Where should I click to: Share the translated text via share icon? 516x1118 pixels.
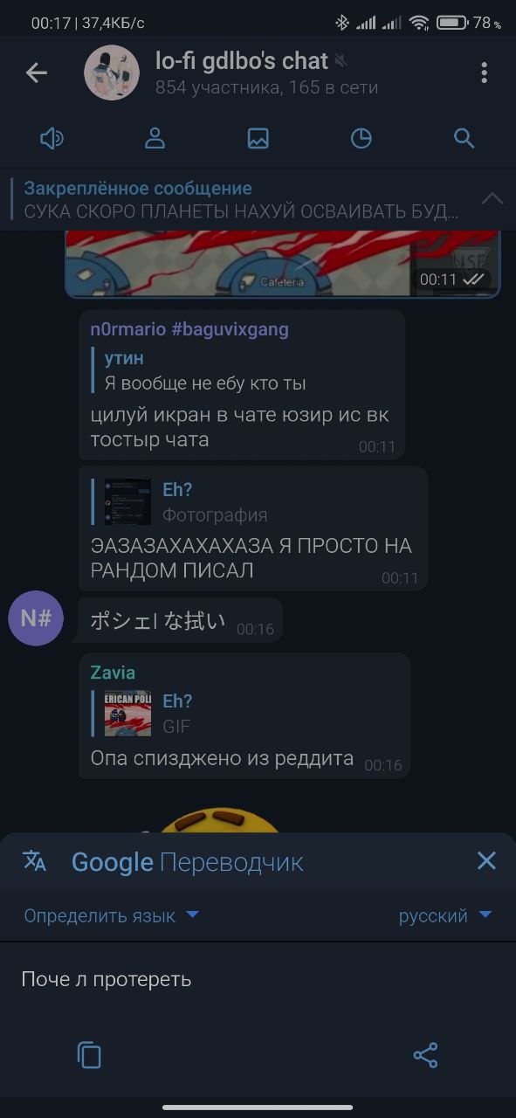(425, 1055)
